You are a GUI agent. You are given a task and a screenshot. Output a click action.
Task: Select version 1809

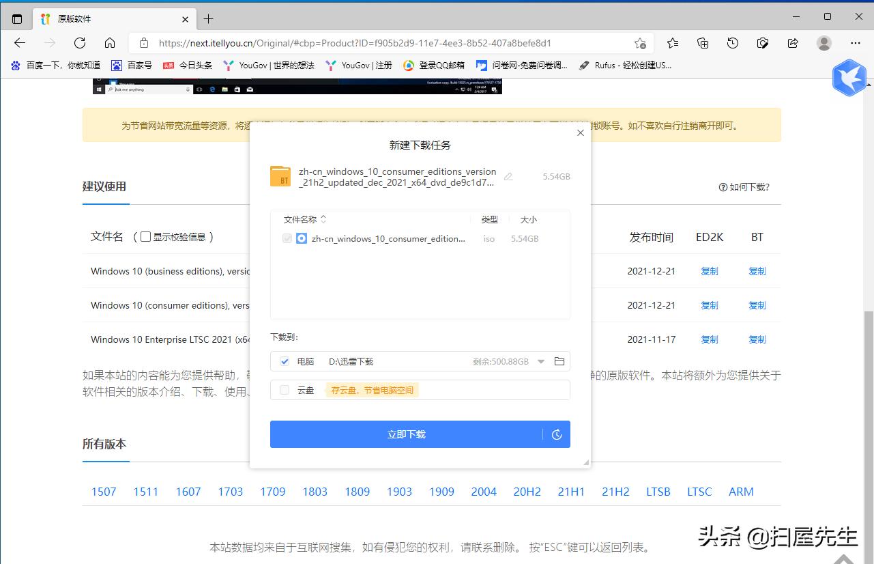click(x=358, y=492)
